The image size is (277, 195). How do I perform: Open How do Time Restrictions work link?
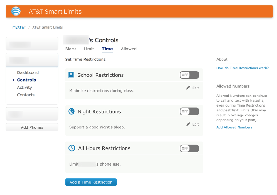[x=243, y=68]
